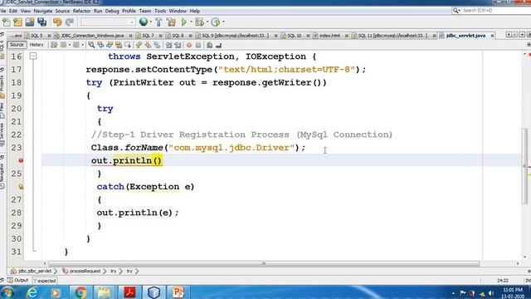Click jdbc.jdbc_servlet in the breadcrumb bar
Image resolution: width=531 pixels, height=299 pixels.
point(34,272)
